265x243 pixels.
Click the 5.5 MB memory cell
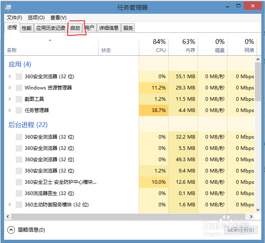click(x=183, y=148)
